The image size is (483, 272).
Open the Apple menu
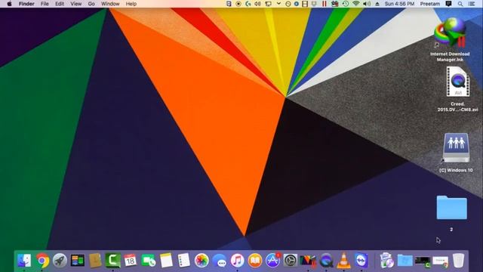pyautogui.click(x=9, y=4)
